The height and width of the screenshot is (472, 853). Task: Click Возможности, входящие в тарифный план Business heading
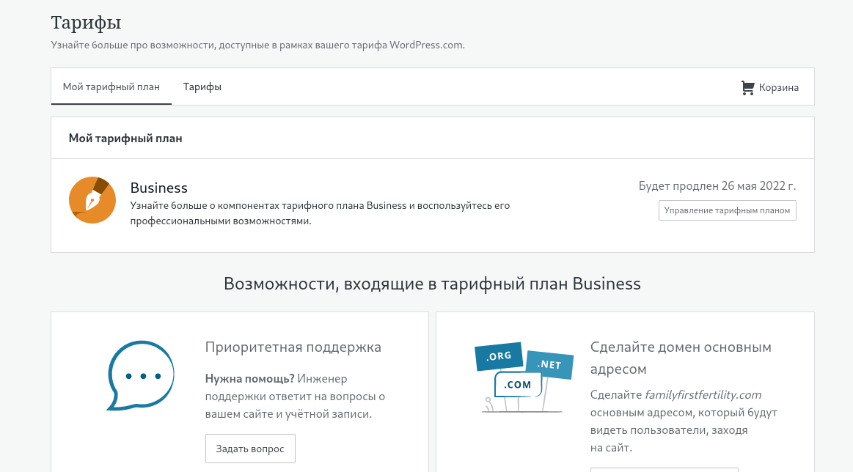point(433,284)
